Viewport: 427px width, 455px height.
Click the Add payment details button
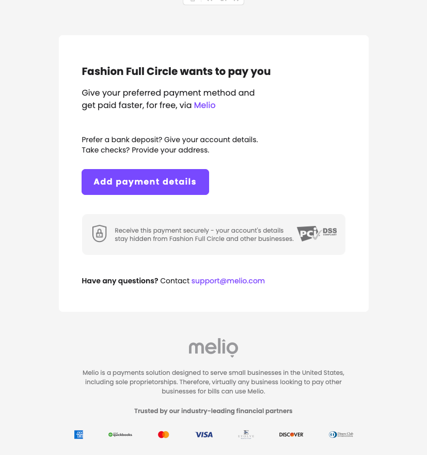pyautogui.click(x=145, y=182)
